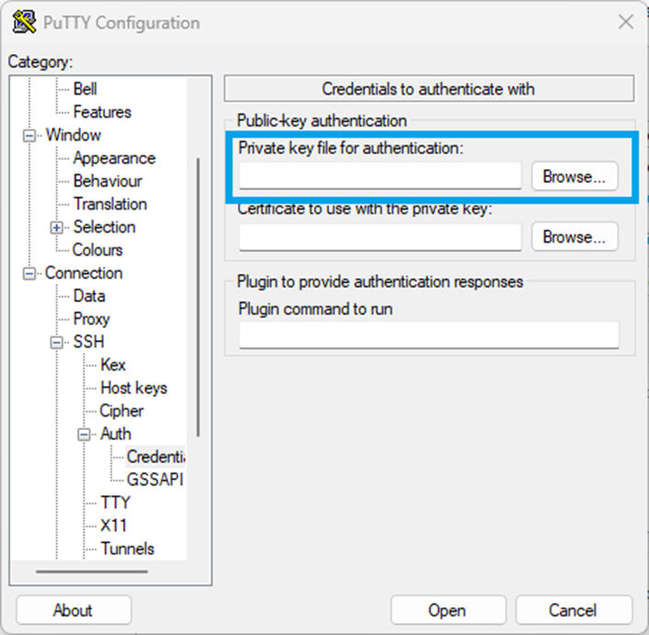Select Colours settings
The image size is (649, 635).
(x=97, y=250)
